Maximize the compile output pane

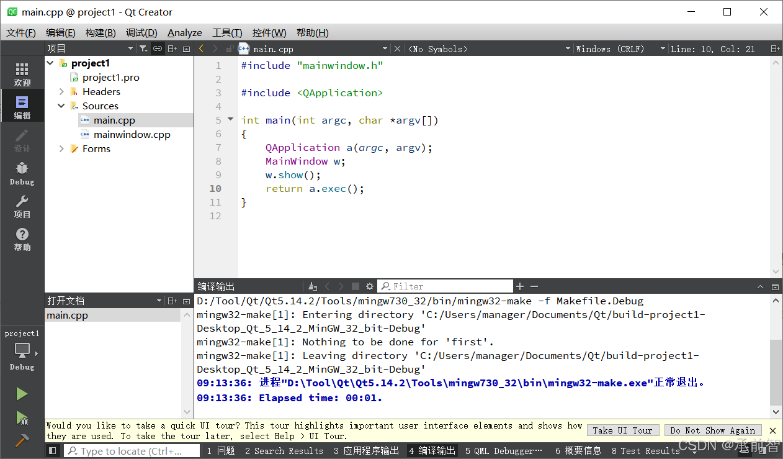pos(775,286)
